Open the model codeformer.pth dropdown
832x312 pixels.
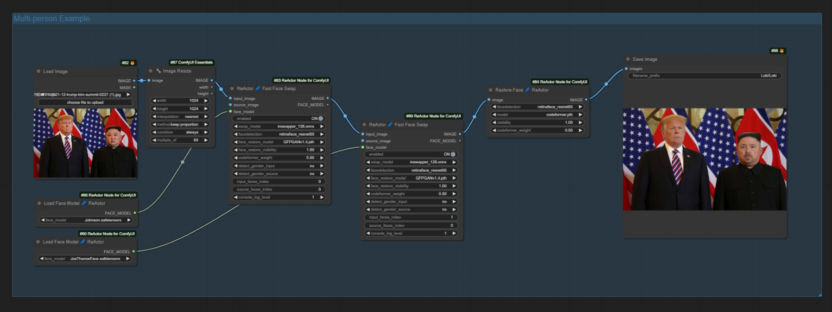(537, 114)
